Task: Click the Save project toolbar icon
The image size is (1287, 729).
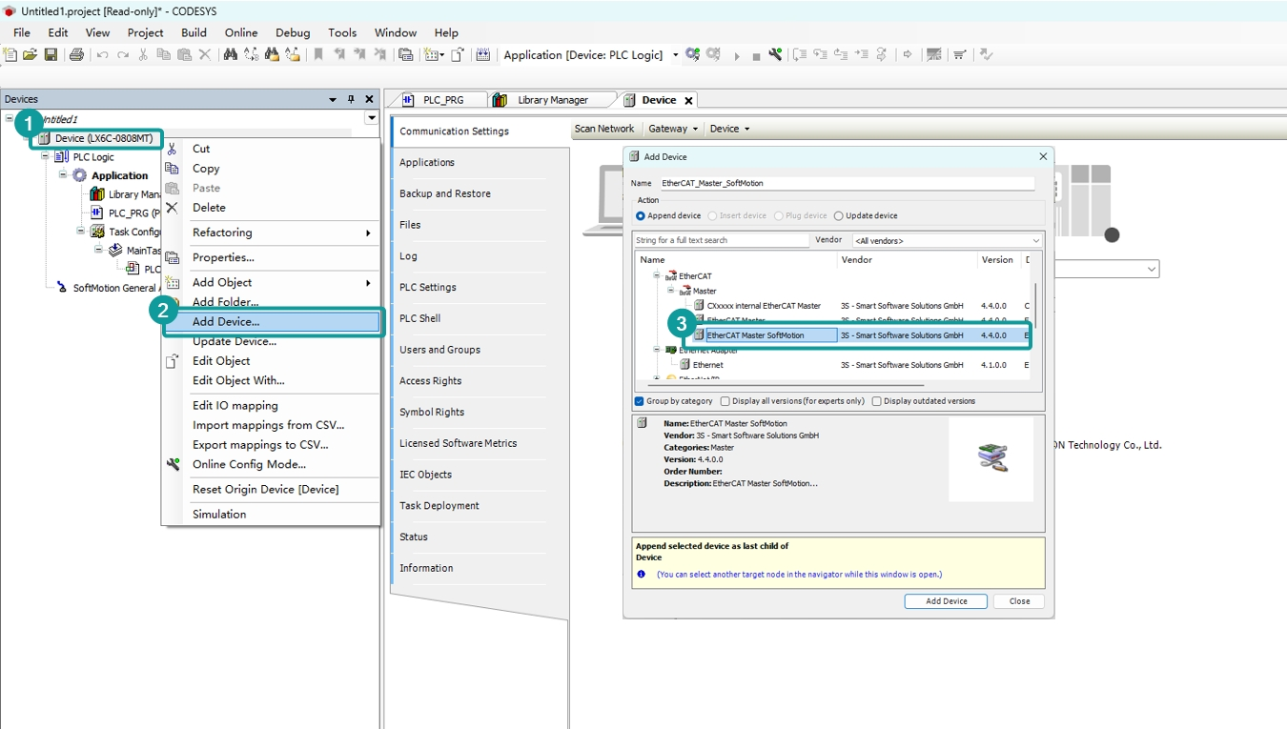Action: point(51,55)
